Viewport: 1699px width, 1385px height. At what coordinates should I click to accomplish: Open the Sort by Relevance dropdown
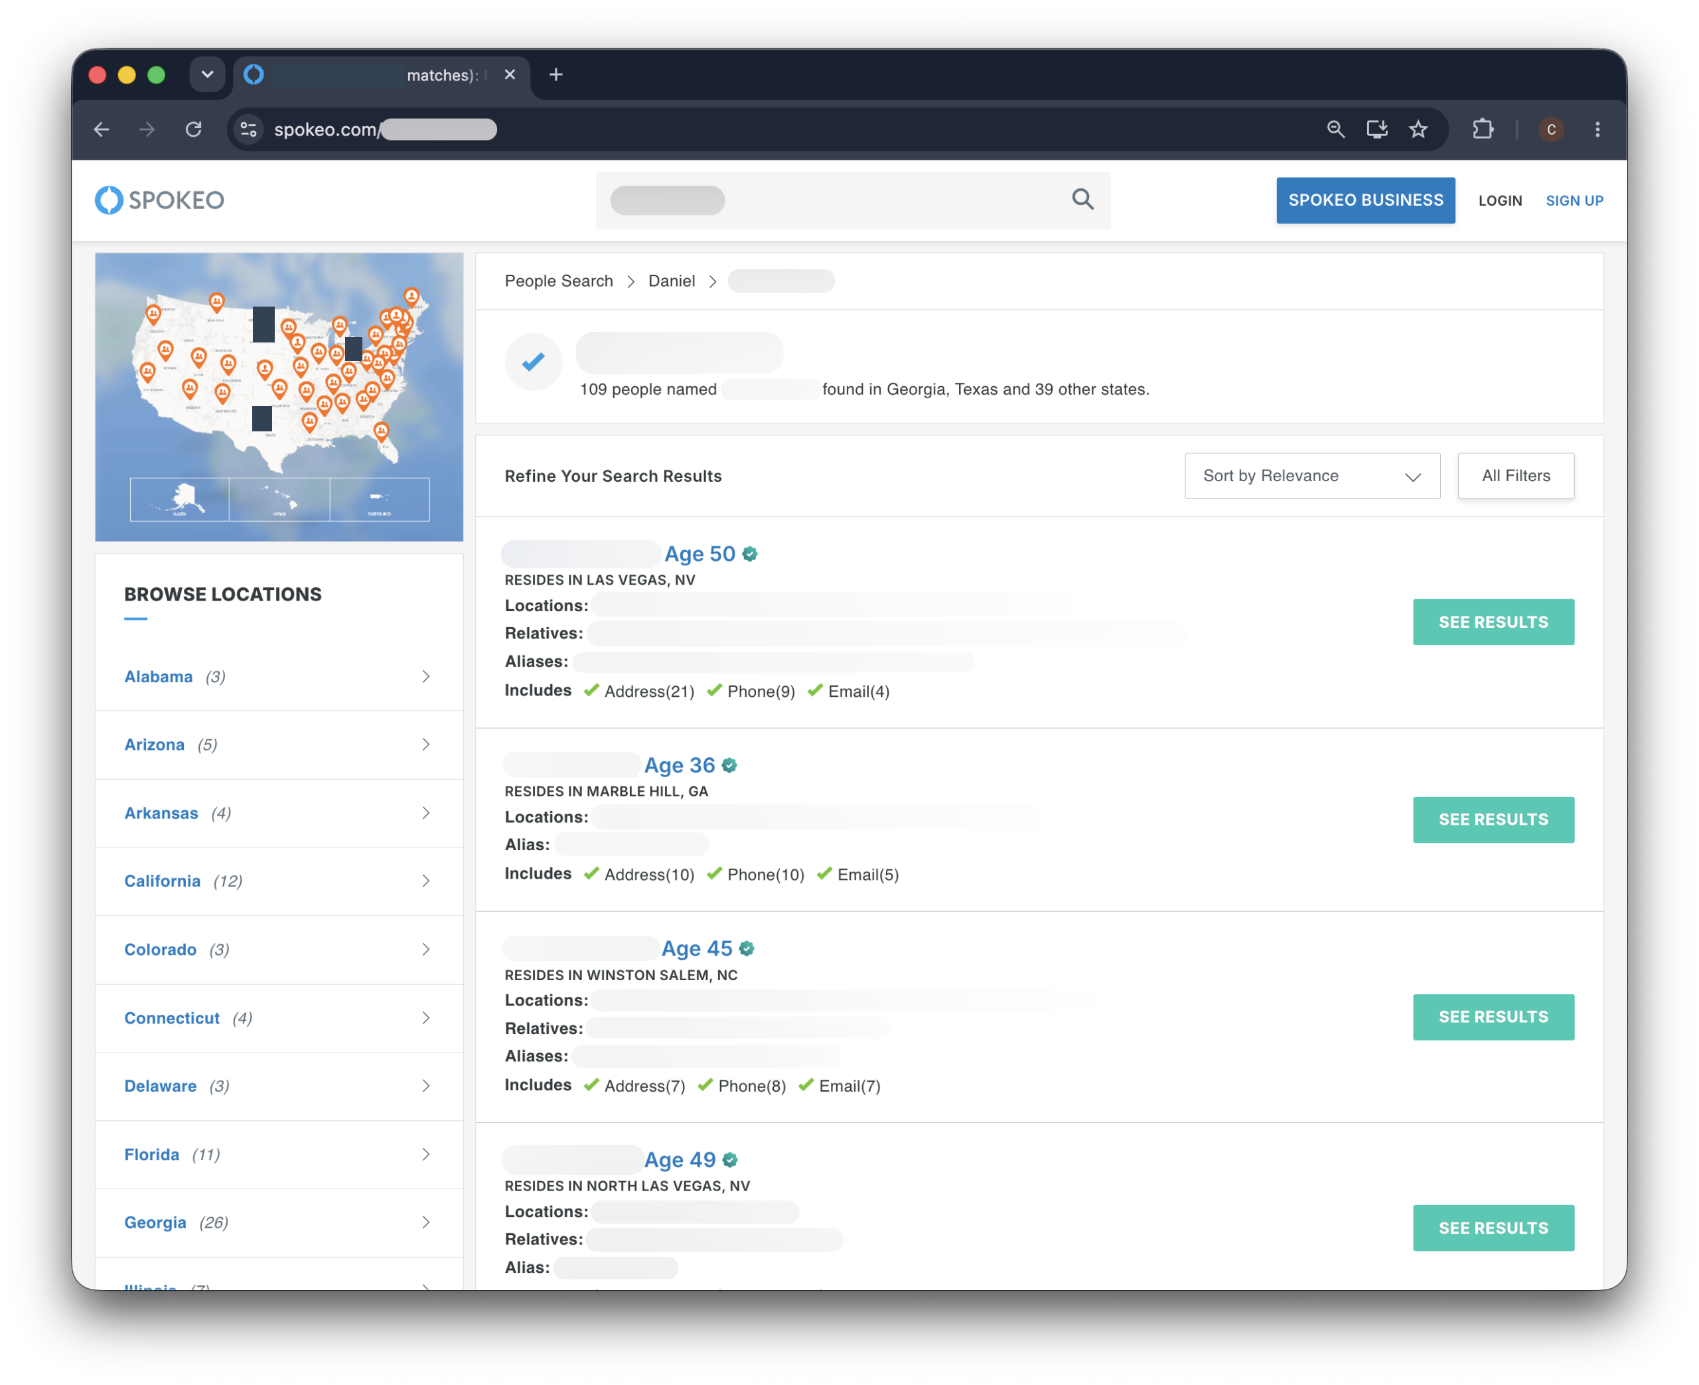click(x=1312, y=476)
